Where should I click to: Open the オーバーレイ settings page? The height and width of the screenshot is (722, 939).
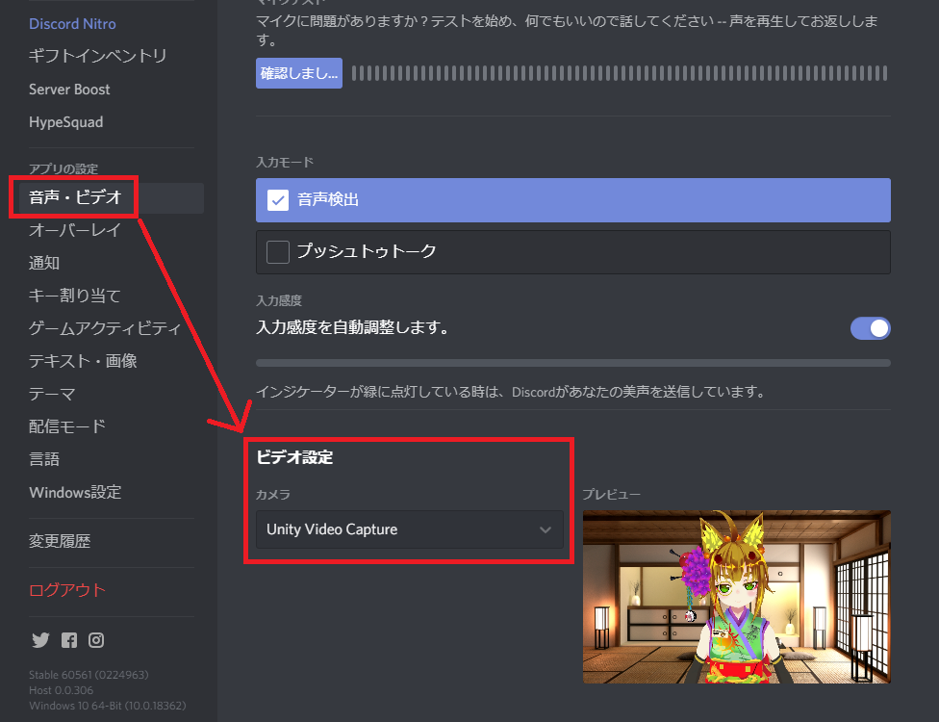tap(75, 230)
